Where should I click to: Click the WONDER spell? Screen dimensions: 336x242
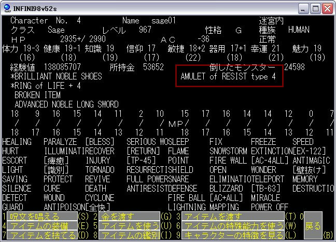coord(263,170)
